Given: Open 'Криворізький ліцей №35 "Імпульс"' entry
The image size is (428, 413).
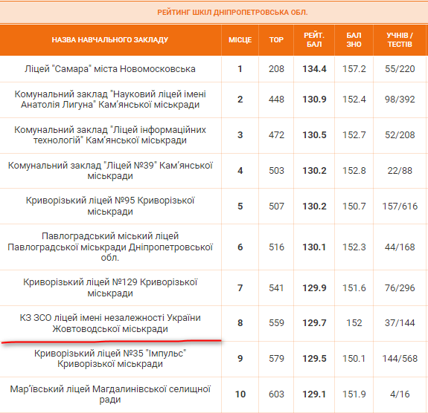Looking at the screenshot, I should [x=110, y=359].
